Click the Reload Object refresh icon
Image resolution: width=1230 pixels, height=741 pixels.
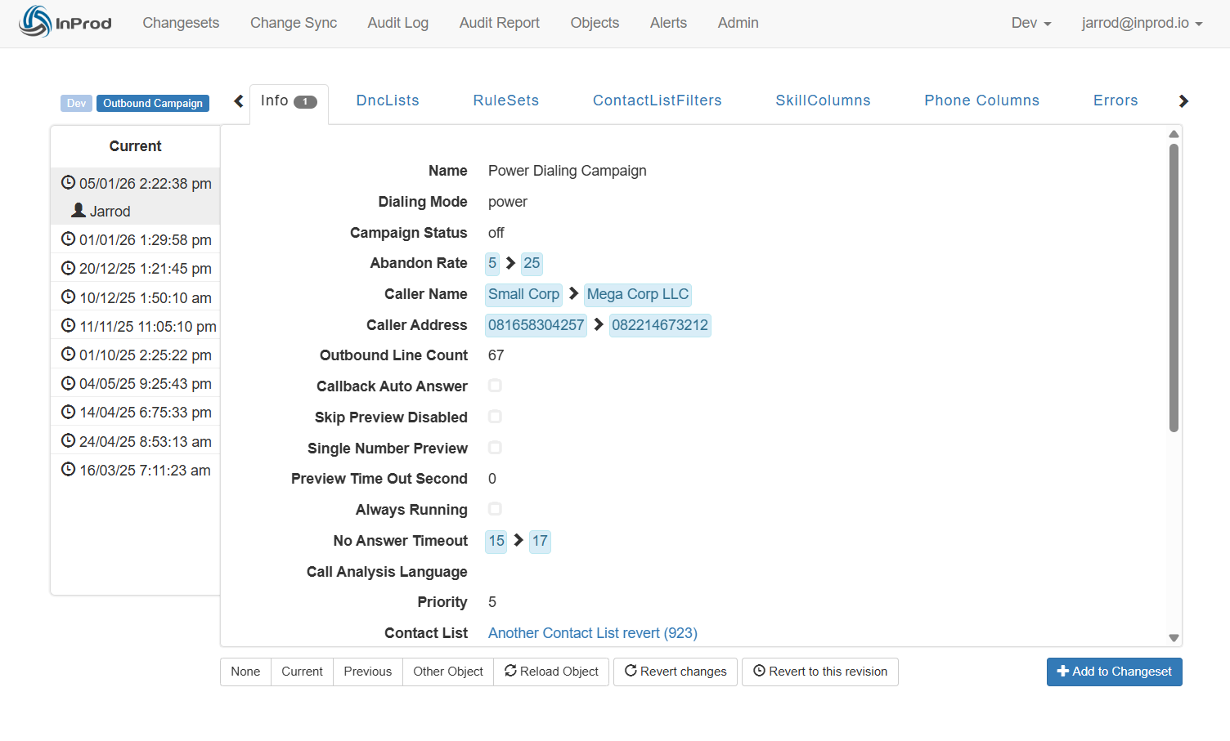click(511, 671)
